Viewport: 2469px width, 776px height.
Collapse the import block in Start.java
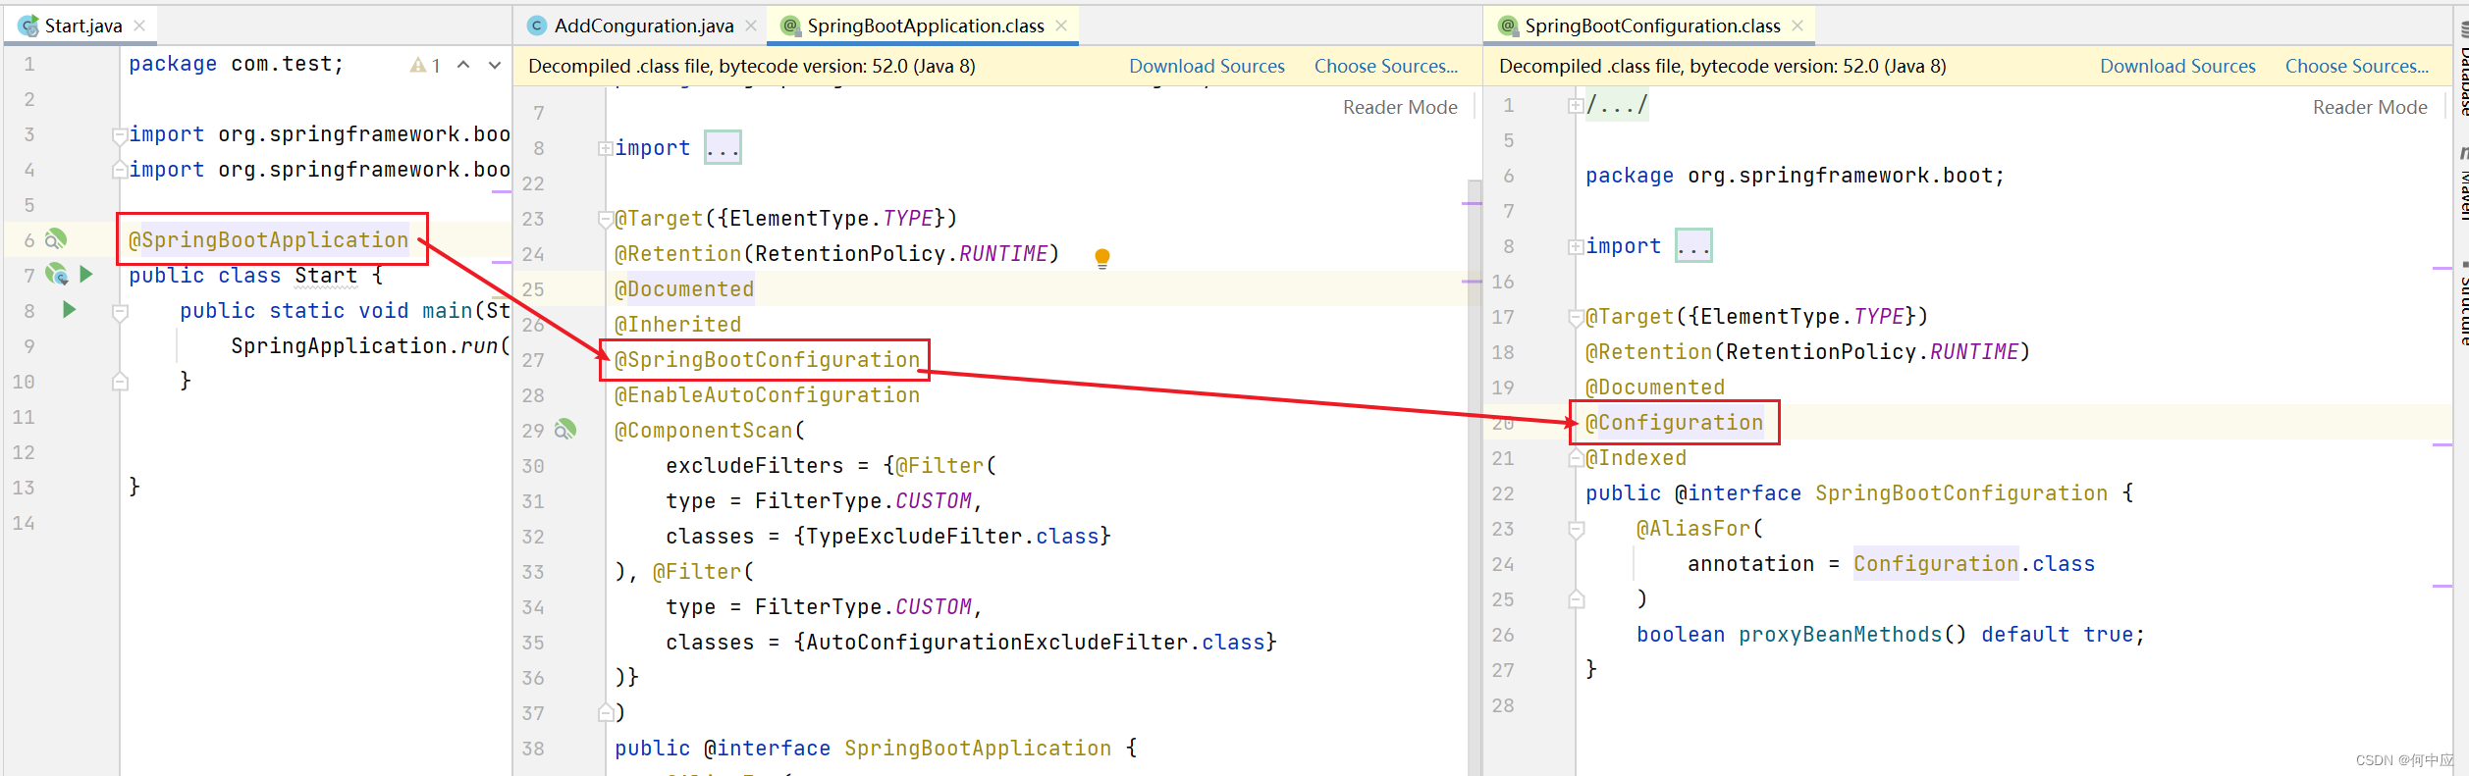[120, 134]
